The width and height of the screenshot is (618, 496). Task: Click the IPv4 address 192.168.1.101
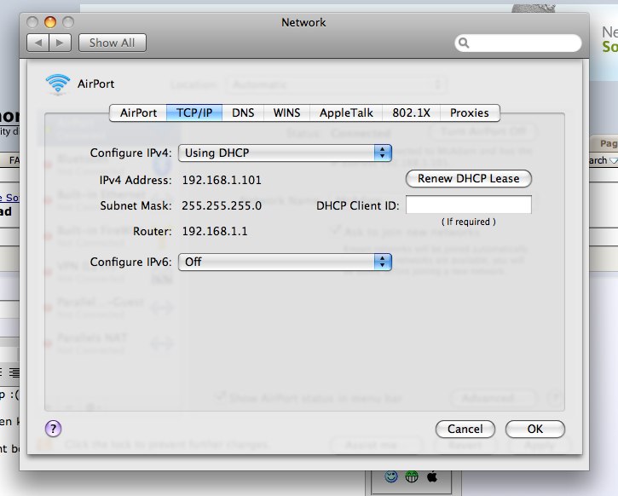click(222, 181)
